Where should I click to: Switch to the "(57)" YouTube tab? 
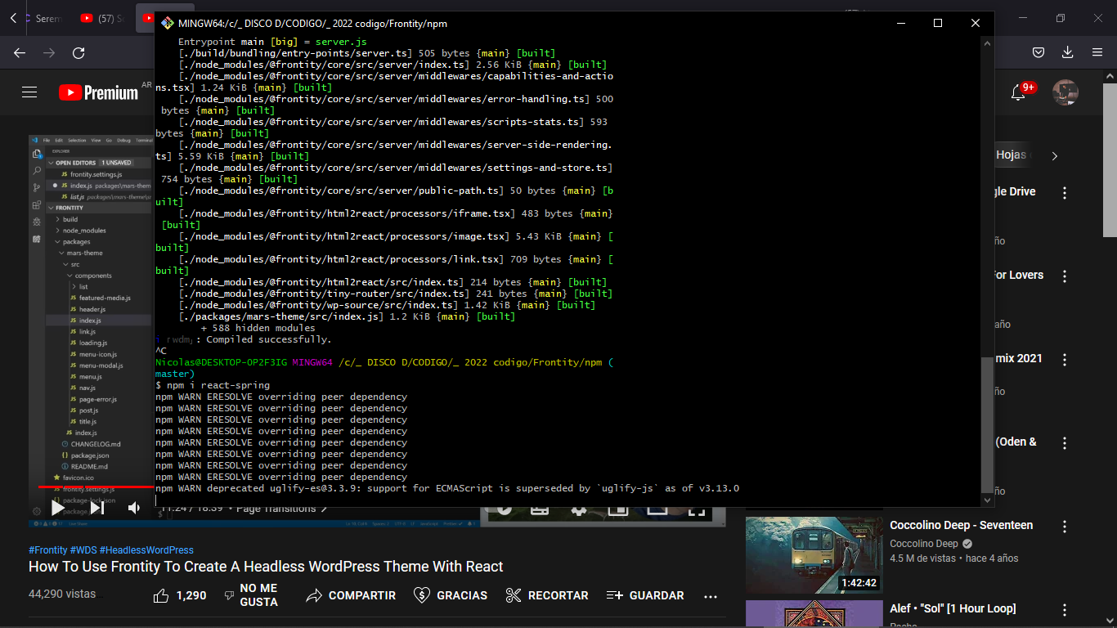coord(103,18)
